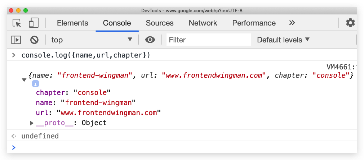364x160 pixels.
Task: Create live expression with eye icon
Action: [150, 40]
